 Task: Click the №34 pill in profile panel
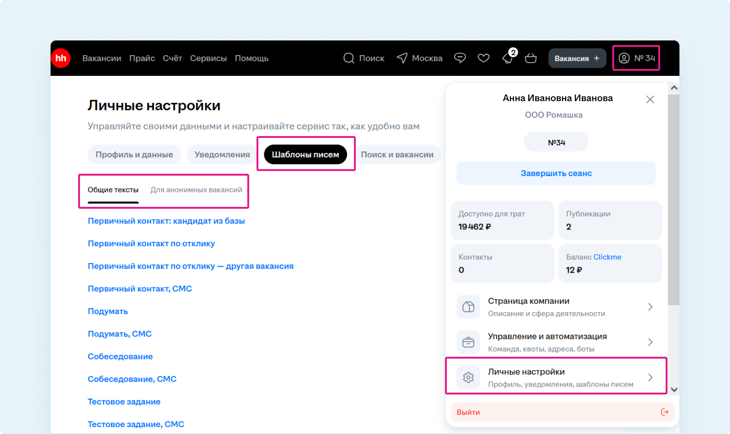[556, 143]
